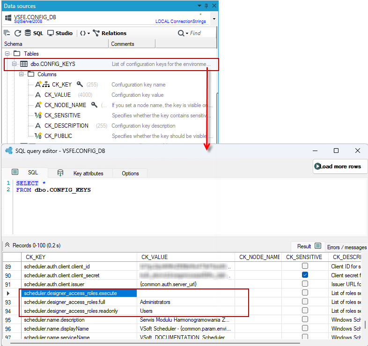Switch to the Key attributes tab
Image resolution: width=368 pixels, height=346 pixels.
(x=80, y=173)
